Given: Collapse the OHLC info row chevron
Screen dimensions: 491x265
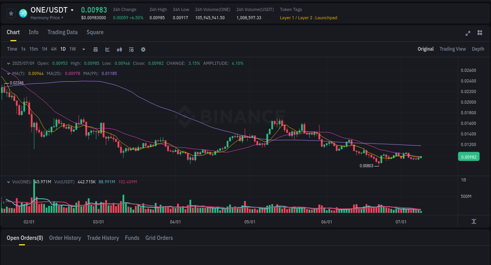Looking at the screenshot, I should tap(8, 63).
